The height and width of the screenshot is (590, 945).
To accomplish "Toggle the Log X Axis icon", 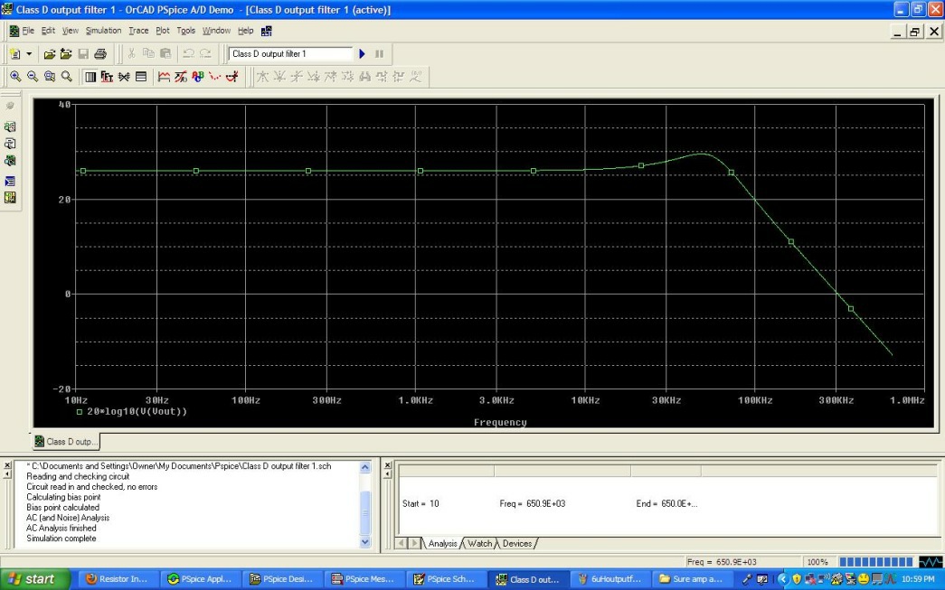I will pyautogui.click(x=90, y=77).
